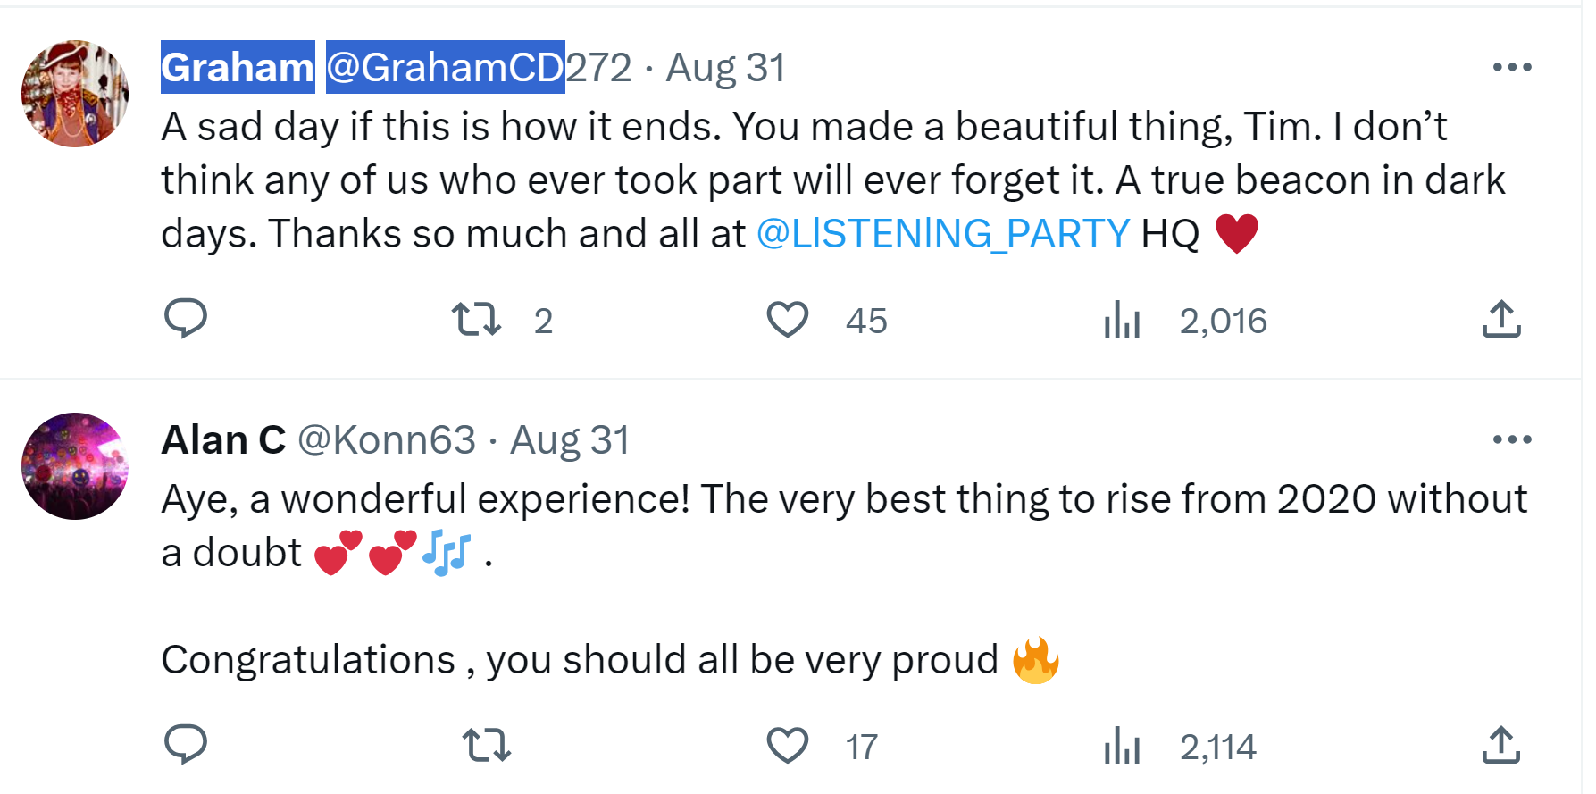Click the @GrahamCD272 handle

(479, 68)
